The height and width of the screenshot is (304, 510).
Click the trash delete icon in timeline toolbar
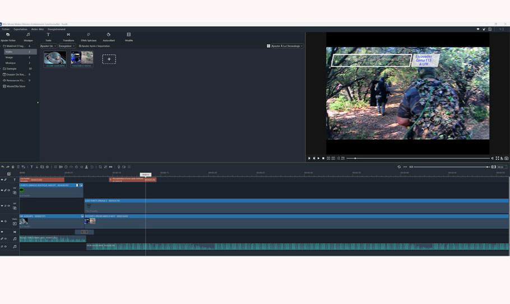click(x=18, y=167)
